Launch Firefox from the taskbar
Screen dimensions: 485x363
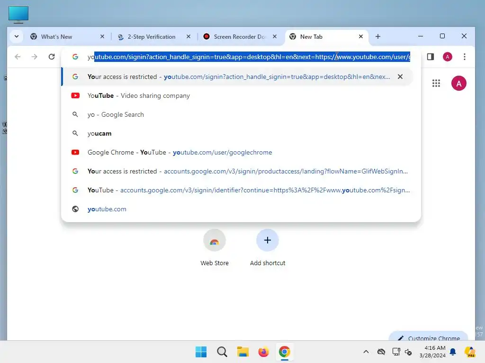[x=263, y=352]
